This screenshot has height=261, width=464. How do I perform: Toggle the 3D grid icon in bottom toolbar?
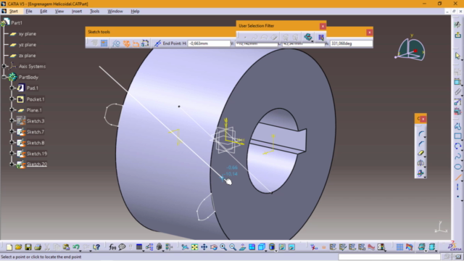click(399, 246)
